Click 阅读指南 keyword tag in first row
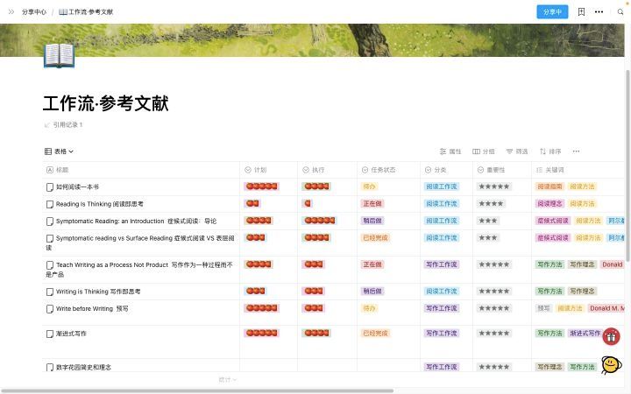The image size is (631, 394). point(549,186)
